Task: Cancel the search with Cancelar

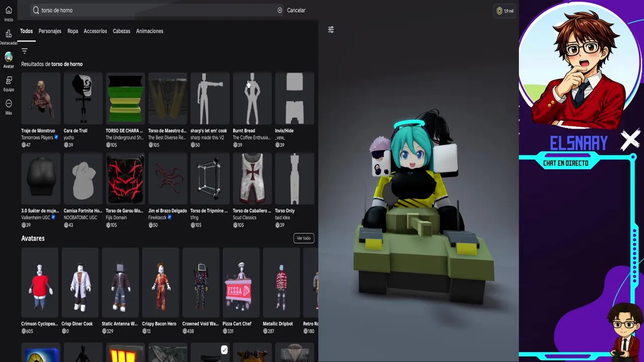Action: 296,10
